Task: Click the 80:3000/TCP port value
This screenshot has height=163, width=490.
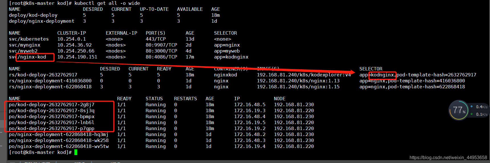Action: point(161,51)
